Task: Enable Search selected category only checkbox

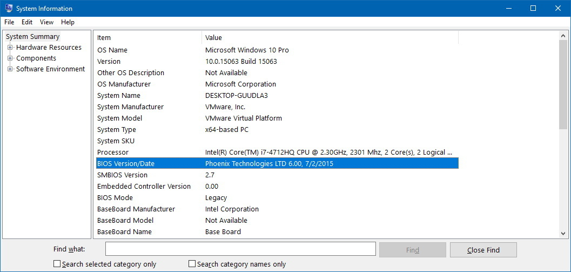Action: [x=57, y=263]
